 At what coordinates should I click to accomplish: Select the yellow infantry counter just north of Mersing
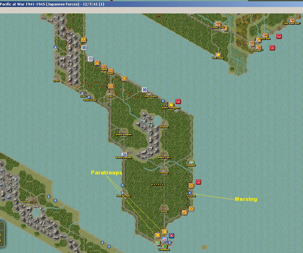pyautogui.click(x=191, y=185)
